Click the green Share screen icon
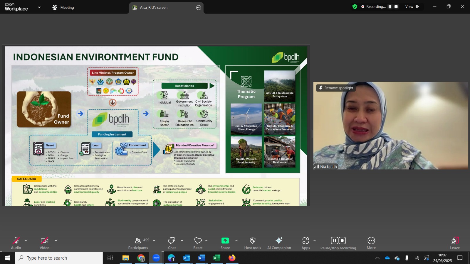 [x=225, y=241]
